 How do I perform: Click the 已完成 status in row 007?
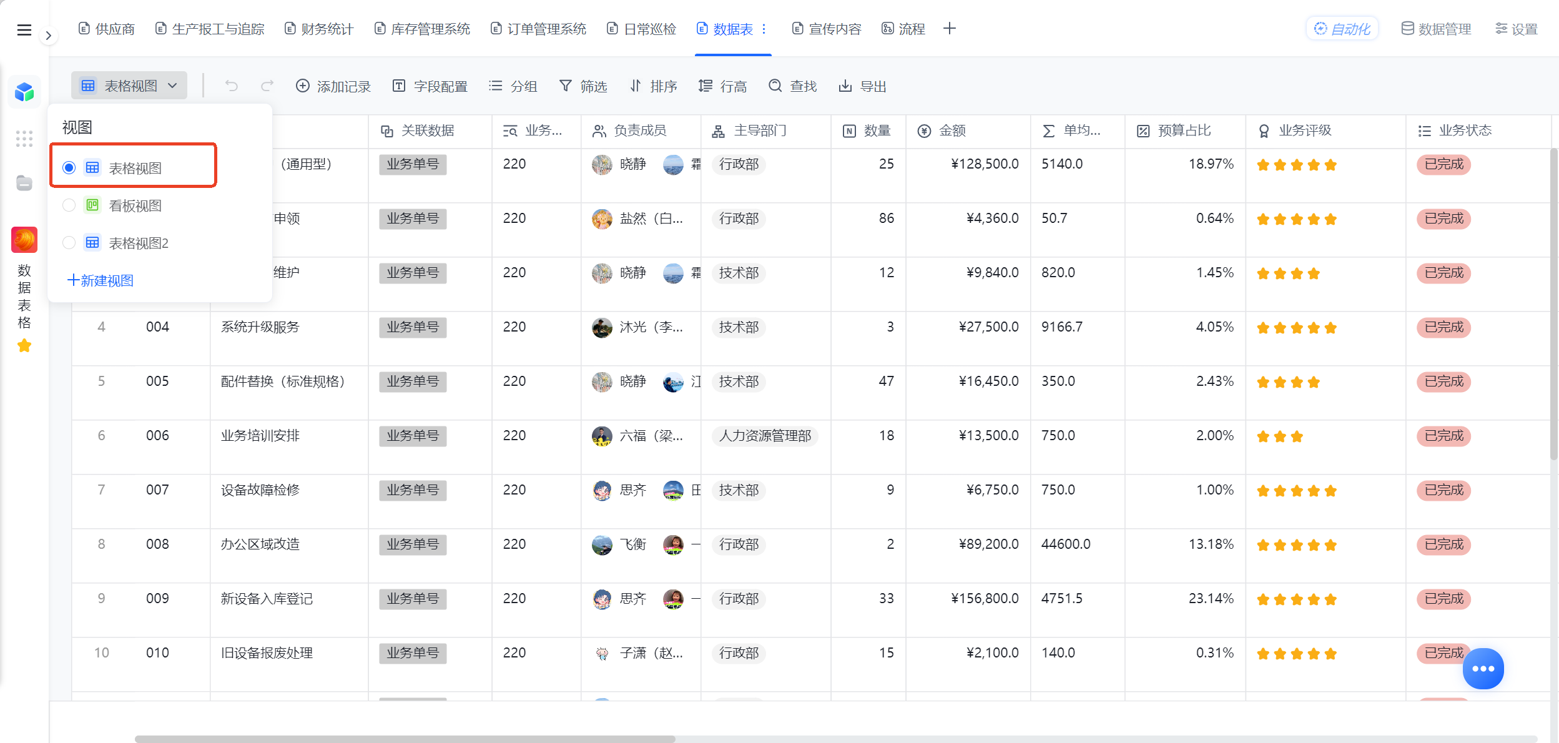[1443, 490]
